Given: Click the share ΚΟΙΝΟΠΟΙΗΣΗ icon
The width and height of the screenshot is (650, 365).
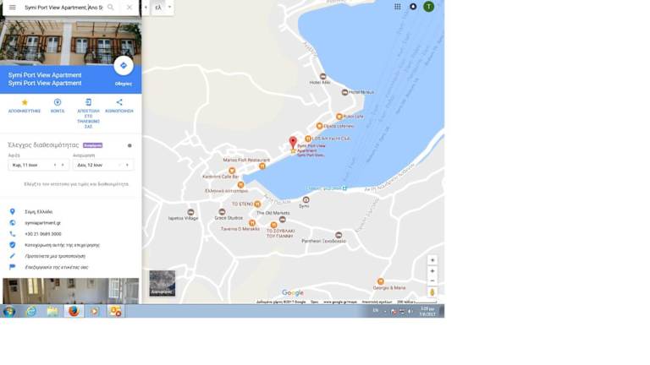Looking at the screenshot, I should pos(119,102).
